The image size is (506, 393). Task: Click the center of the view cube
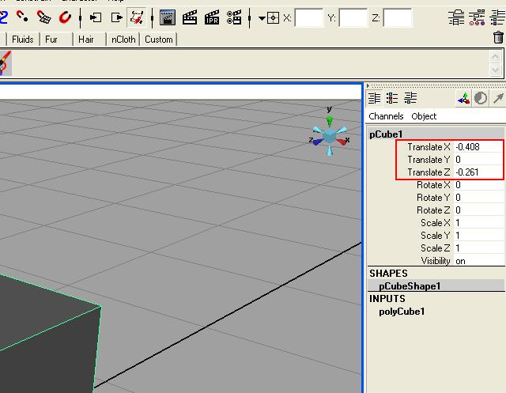point(330,136)
